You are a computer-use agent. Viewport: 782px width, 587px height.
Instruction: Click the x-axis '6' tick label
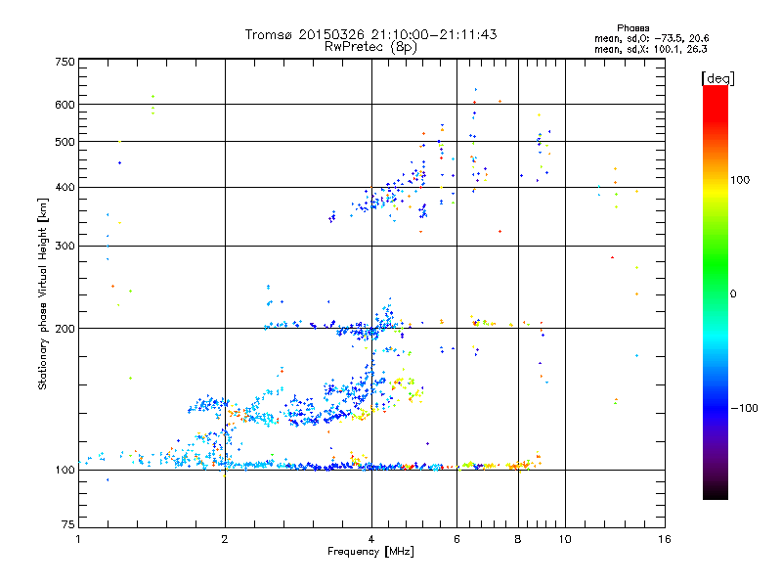pyautogui.click(x=456, y=539)
